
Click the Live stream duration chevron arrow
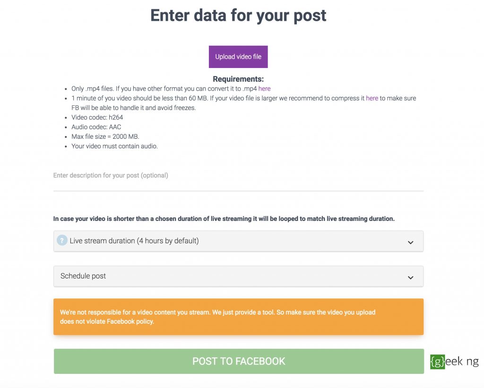[x=410, y=242]
